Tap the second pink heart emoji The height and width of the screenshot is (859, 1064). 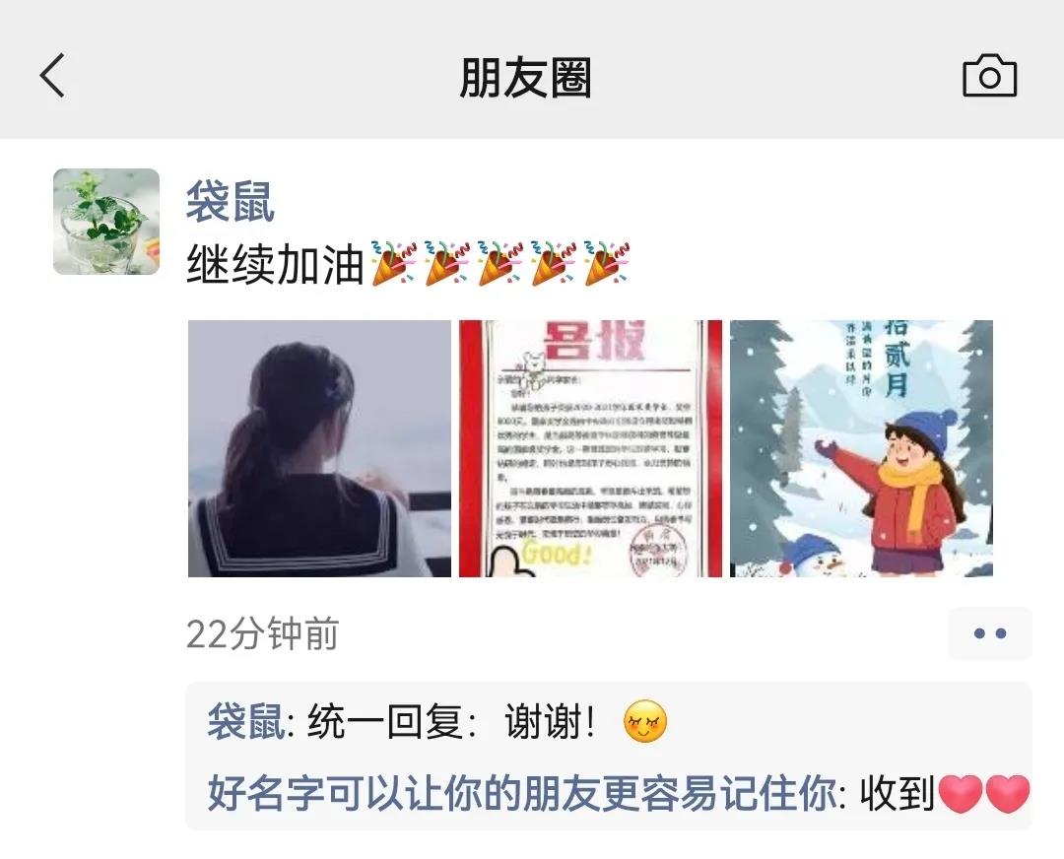[1008, 793]
